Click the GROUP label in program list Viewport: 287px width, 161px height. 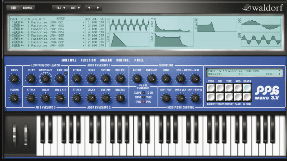point(61,18)
